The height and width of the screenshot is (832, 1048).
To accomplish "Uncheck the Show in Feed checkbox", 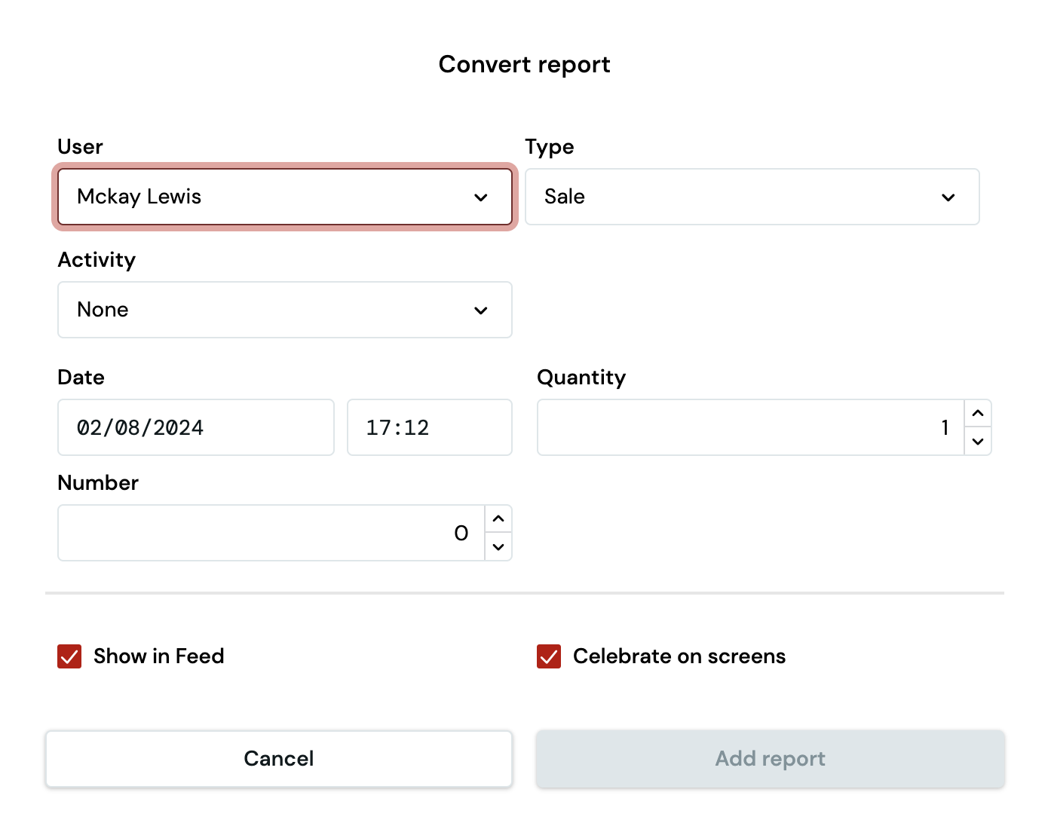I will pos(69,656).
